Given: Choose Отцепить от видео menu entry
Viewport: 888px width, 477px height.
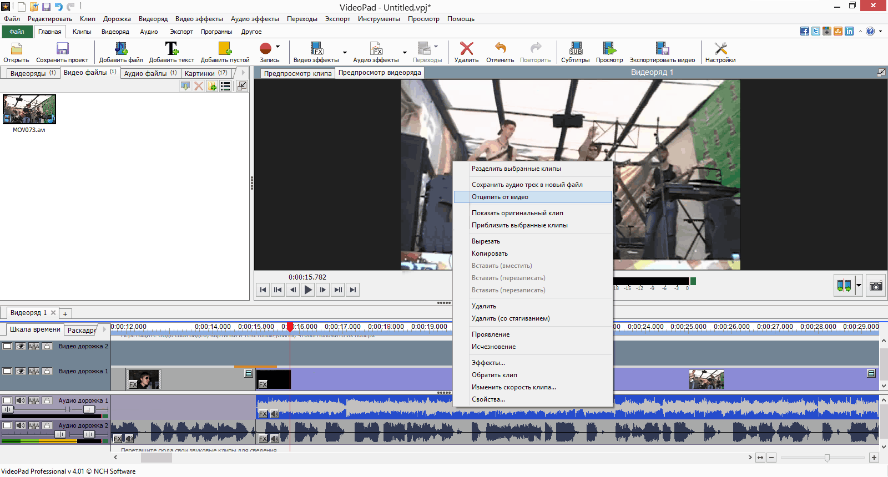Looking at the screenshot, I should (533, 197).
